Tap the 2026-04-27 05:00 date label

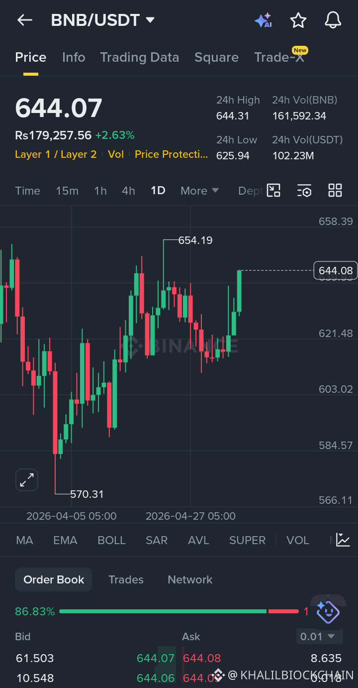coord(190,516)
